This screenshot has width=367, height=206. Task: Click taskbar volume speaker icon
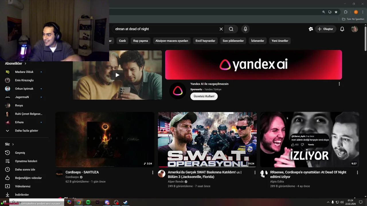pos(342,202)
